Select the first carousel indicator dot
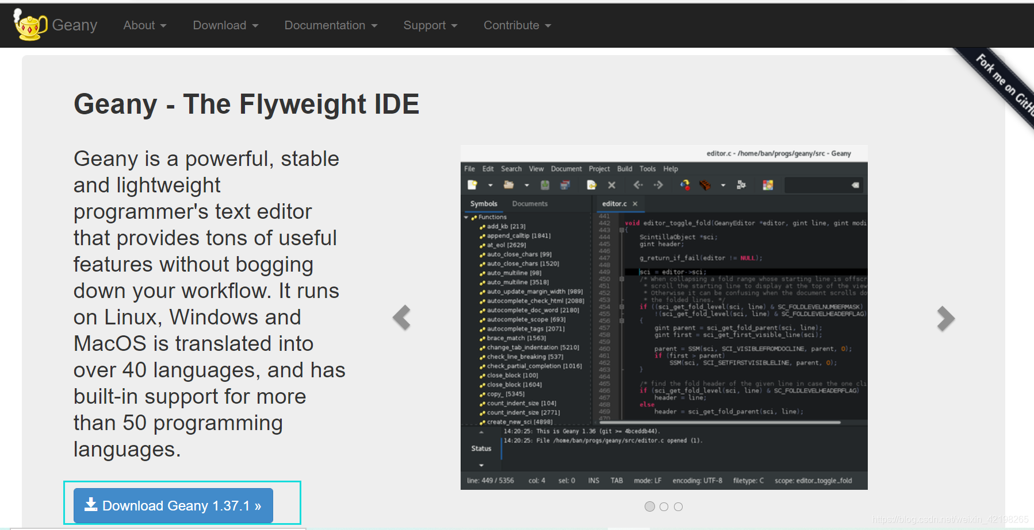The image size is (1034, 530). click(650, 506)
